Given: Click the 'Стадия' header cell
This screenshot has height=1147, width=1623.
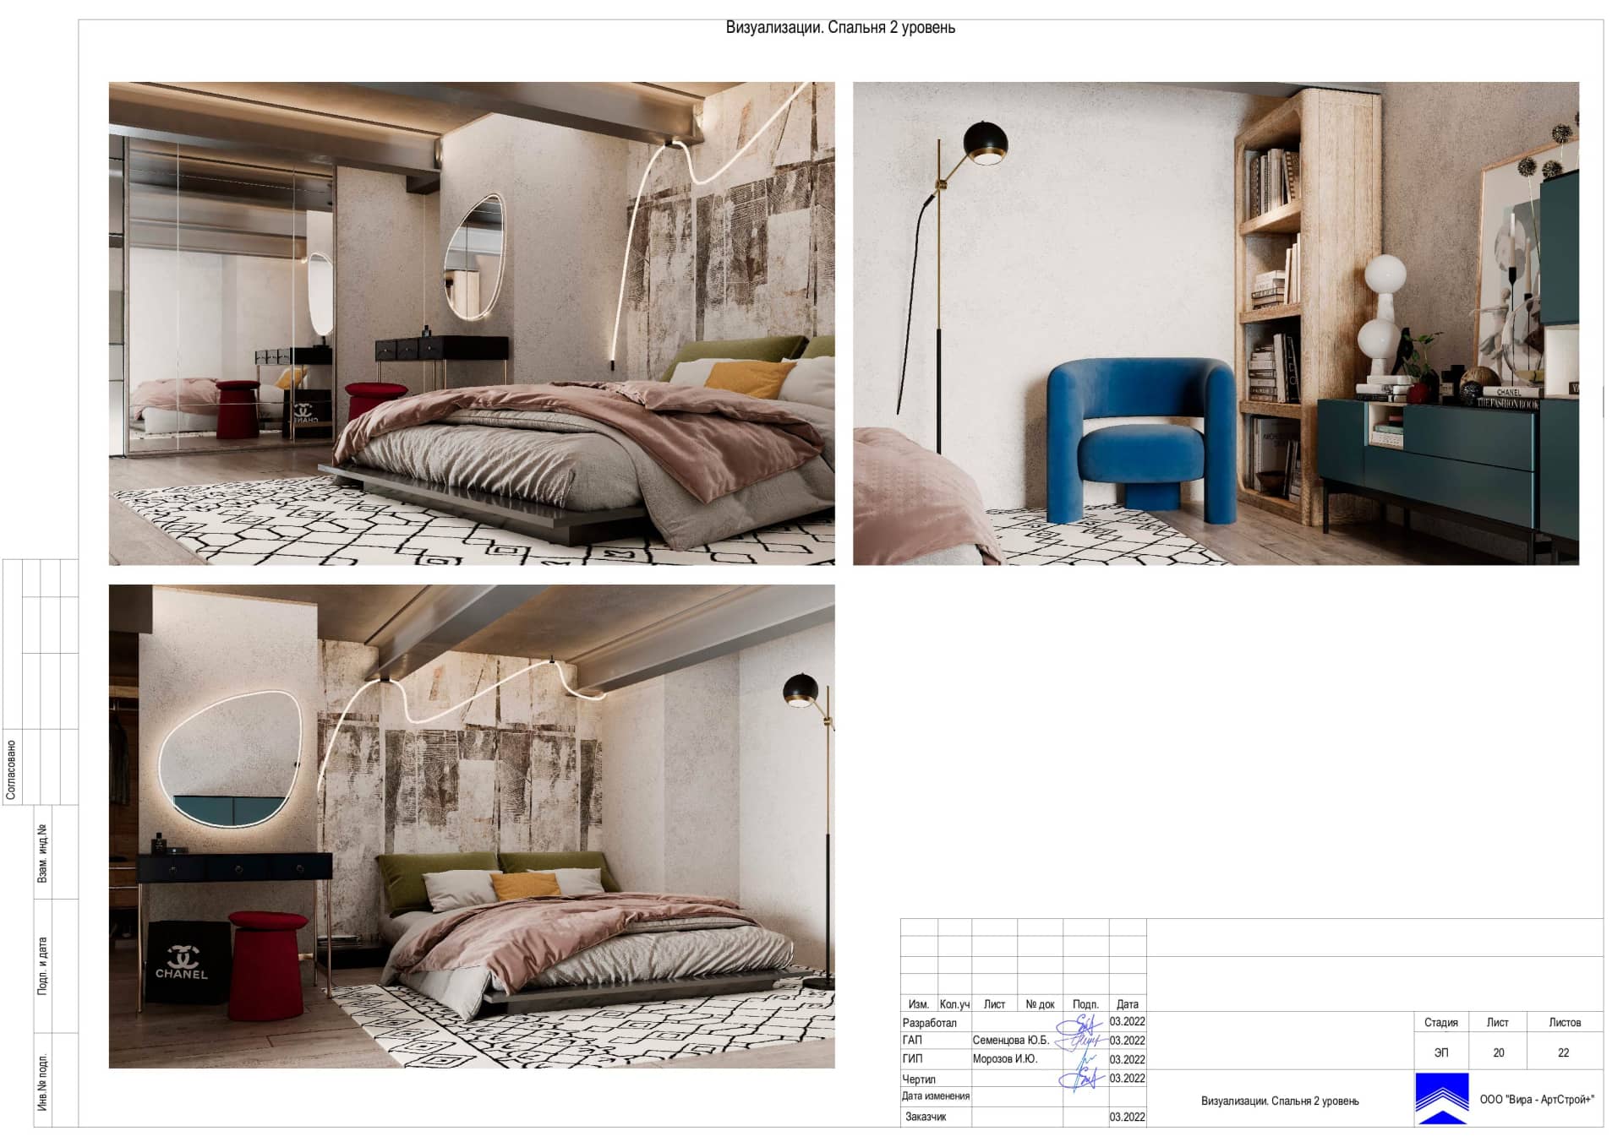Looking at the screenshot, I should click(x=1440, y=1022).
